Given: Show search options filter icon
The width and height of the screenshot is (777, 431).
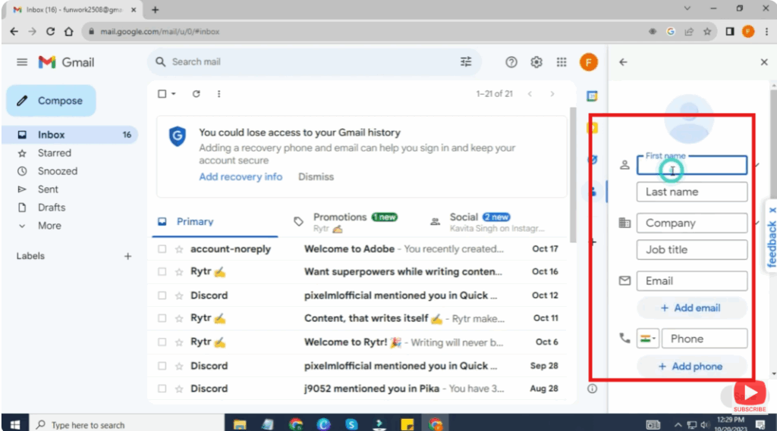Looking at the screenshot, I should tap(466, 62).
